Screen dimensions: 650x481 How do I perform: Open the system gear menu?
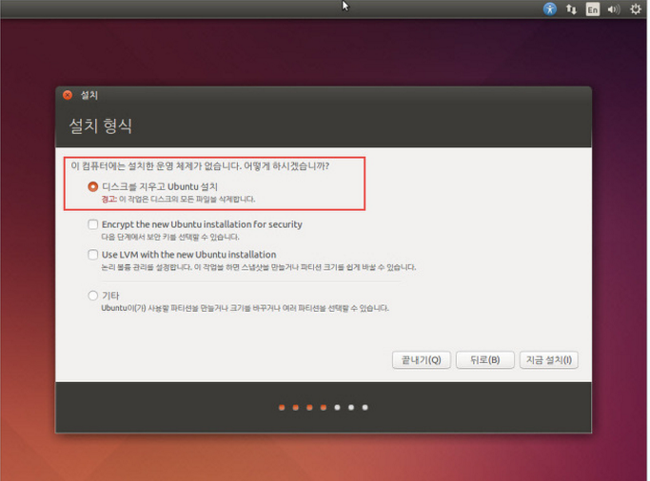click(635, 10)
